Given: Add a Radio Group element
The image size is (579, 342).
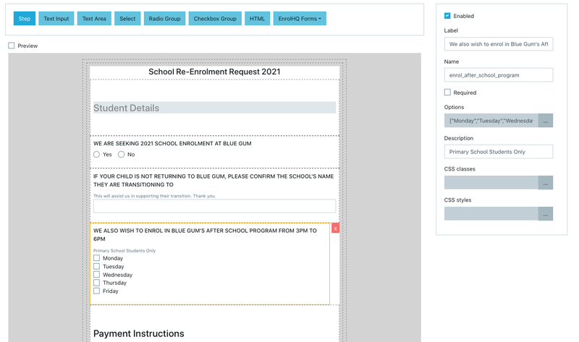Looking at the screenshot, I should [x=165, y=19].
